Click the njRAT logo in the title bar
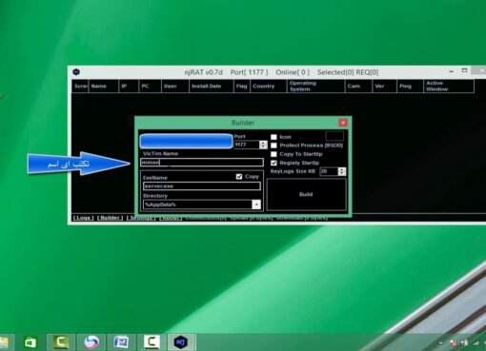 (76, 72)
